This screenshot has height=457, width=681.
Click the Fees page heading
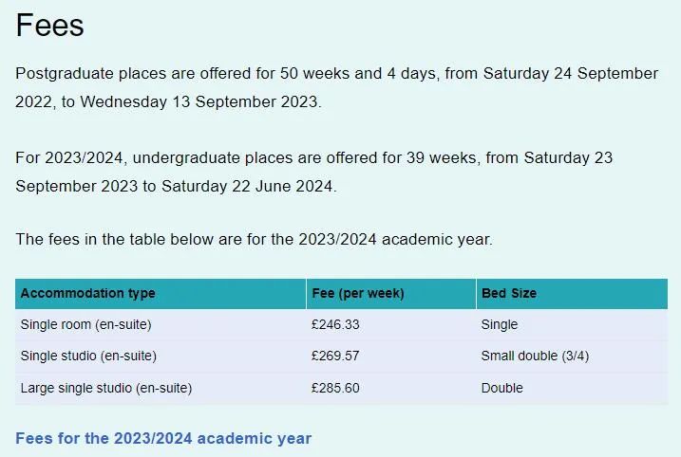[x=49, y=26]
